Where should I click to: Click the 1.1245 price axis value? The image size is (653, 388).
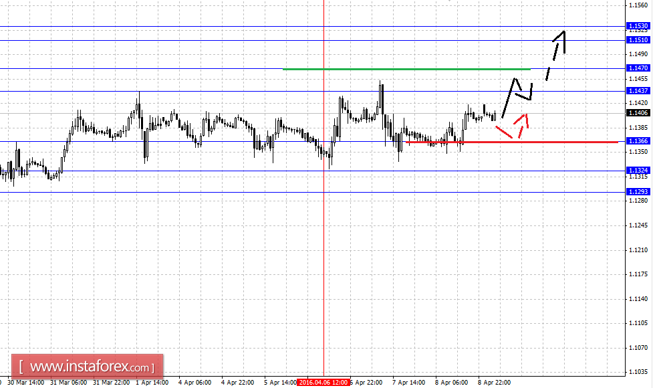click(x=638, y=225)
